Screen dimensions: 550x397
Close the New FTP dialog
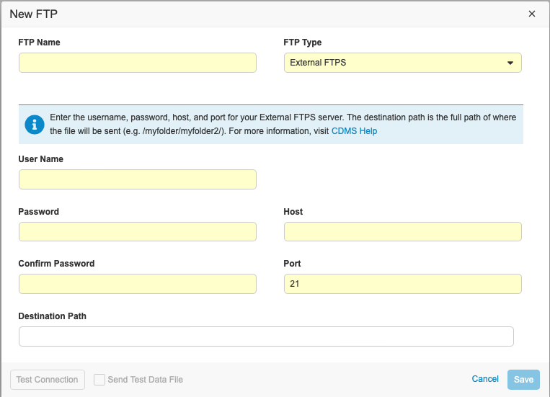[532, 14]
